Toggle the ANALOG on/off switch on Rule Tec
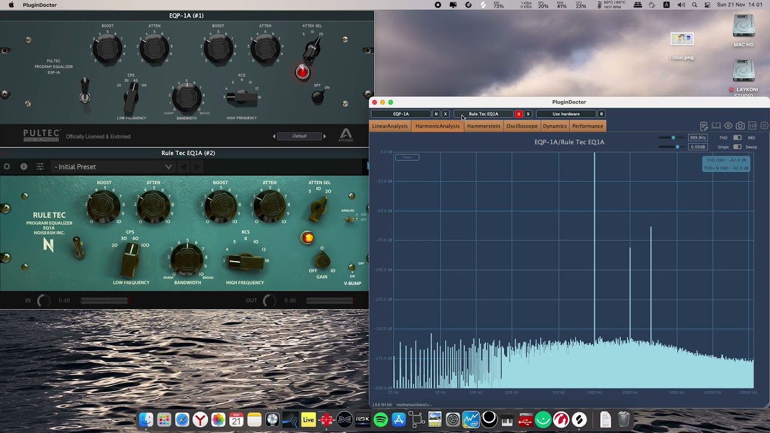Screen dimensions: 770x433 [351, 220]
